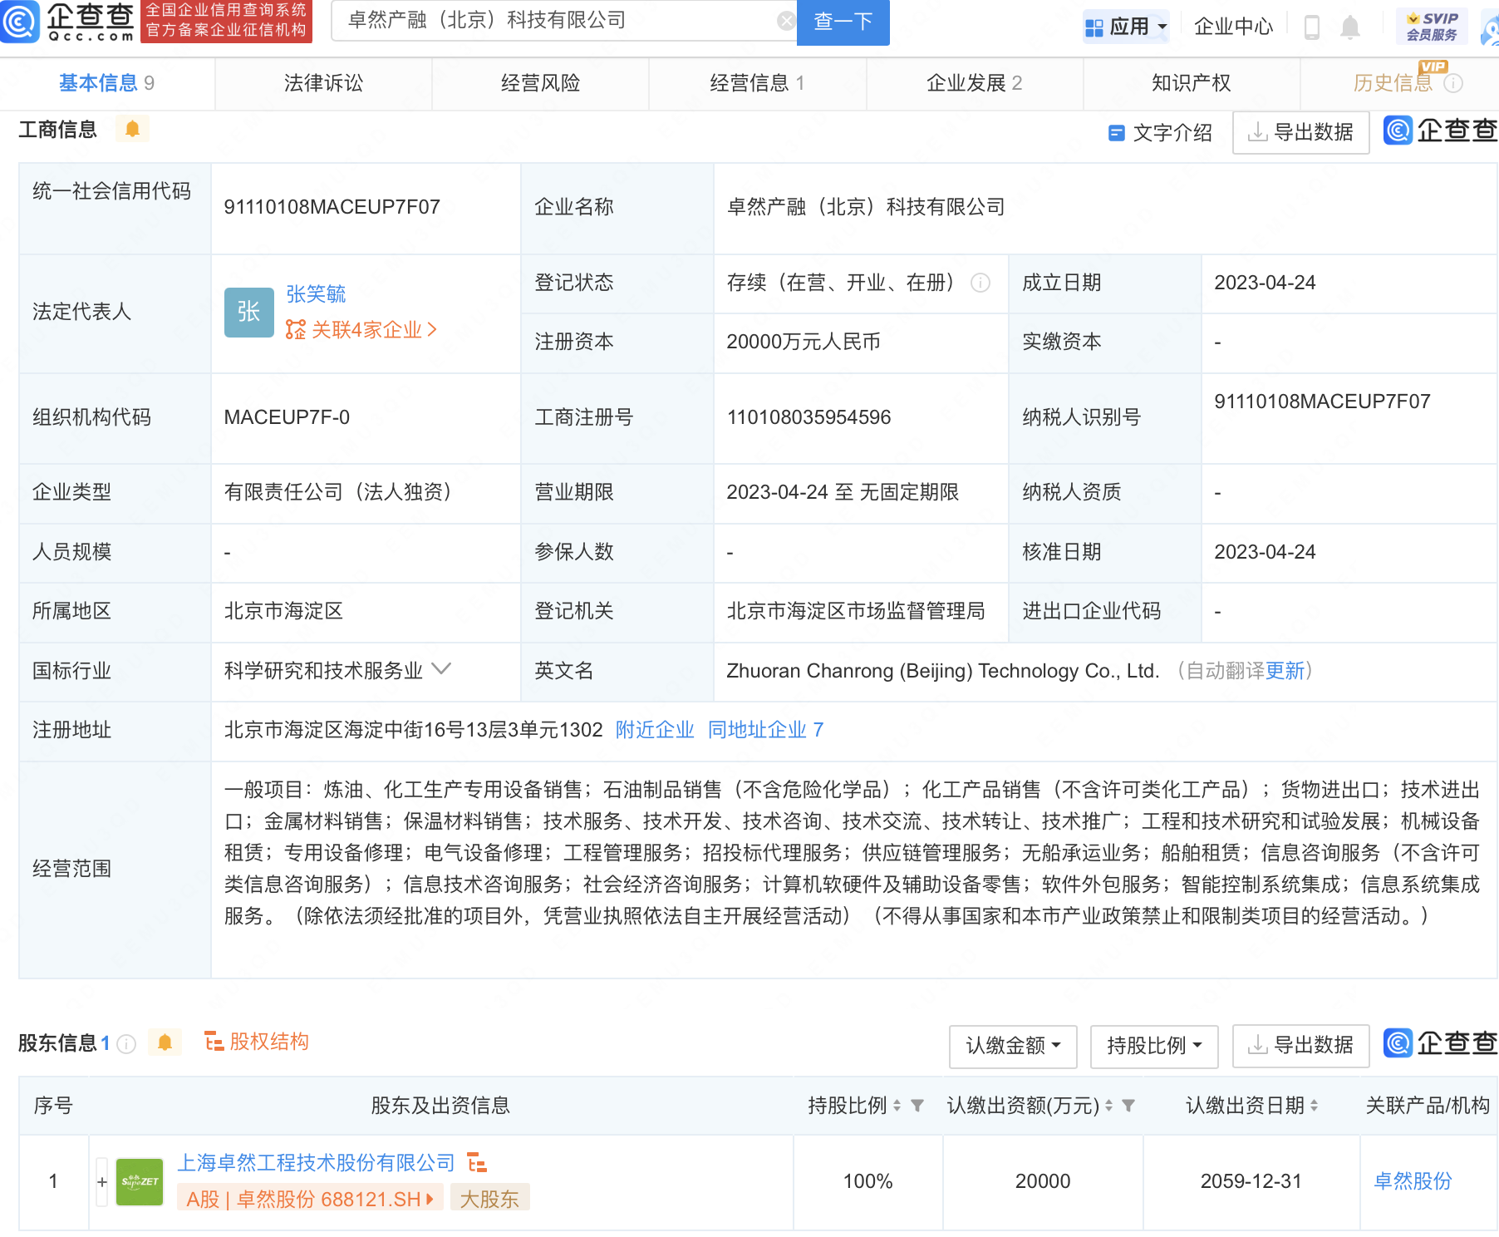Open 企业中心 link

click(x=1233, y=27)
